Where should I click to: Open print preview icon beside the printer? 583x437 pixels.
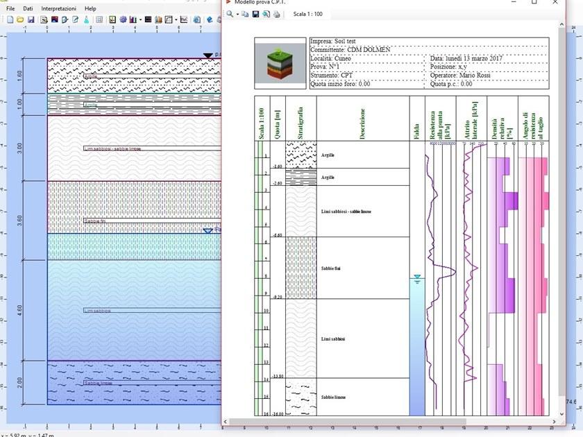click(266, 14)
